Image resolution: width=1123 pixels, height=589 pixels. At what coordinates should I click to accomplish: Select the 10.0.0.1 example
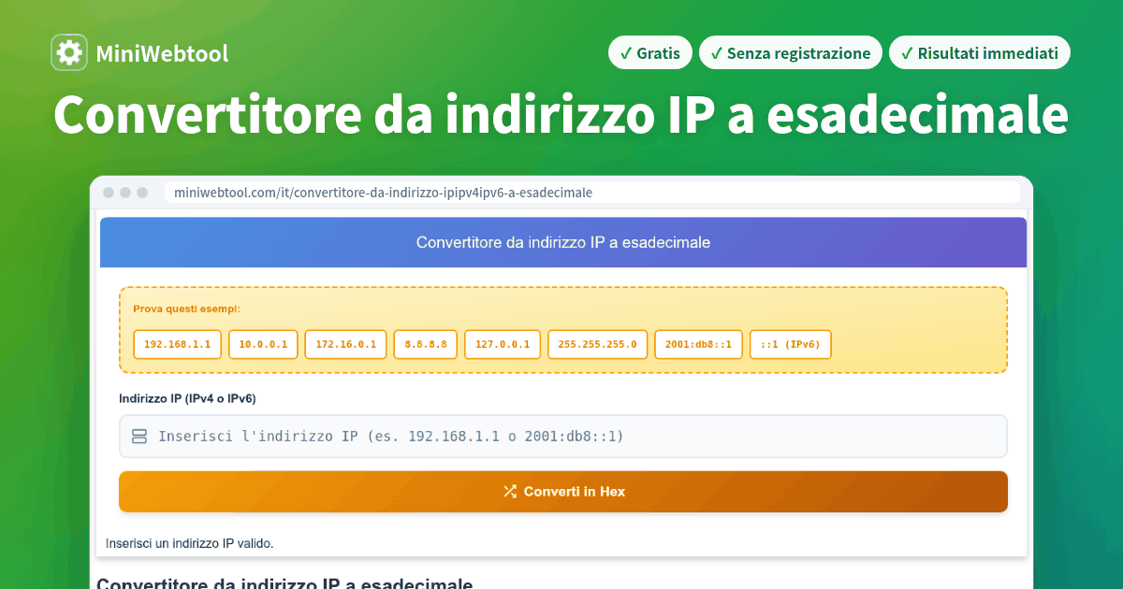click(264, 344)
